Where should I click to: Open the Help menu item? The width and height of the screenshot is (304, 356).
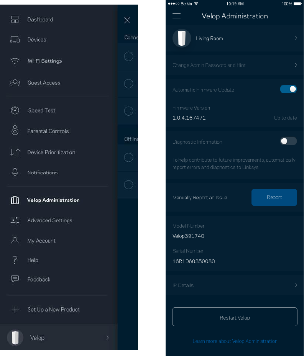pos(33,260)
